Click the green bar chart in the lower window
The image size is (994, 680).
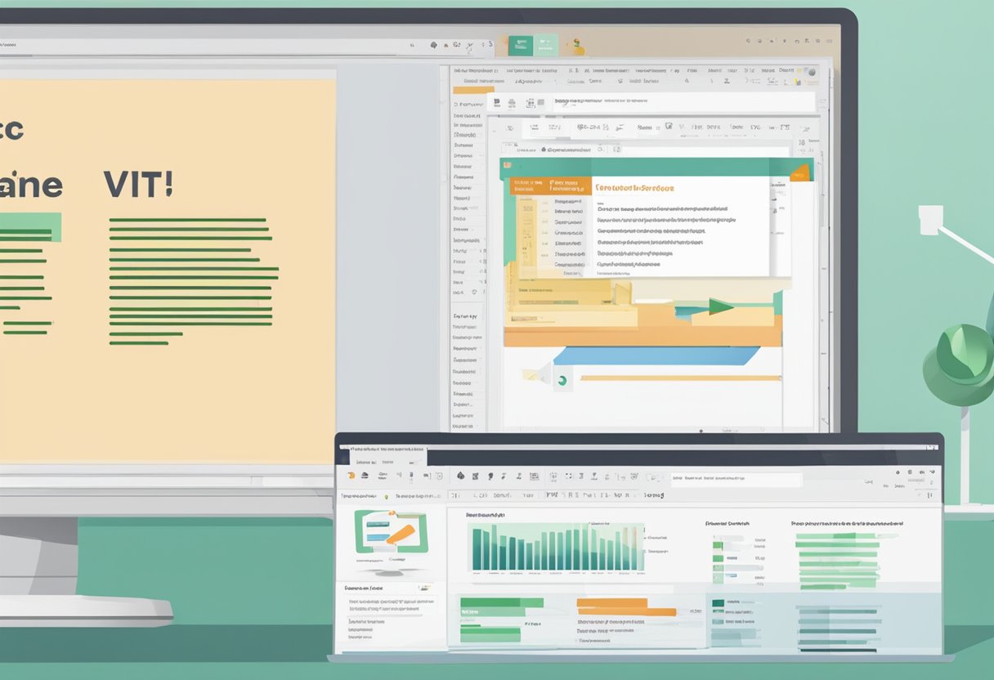pos(556,546)
